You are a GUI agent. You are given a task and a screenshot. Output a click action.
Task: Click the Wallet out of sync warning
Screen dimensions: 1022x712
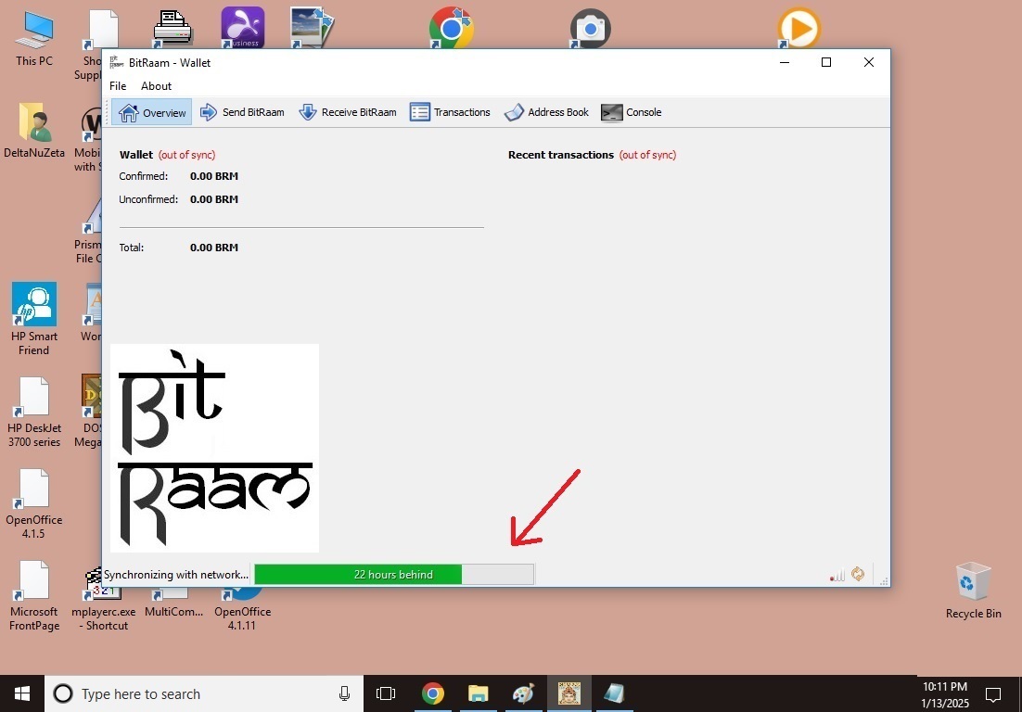[186, 155]
